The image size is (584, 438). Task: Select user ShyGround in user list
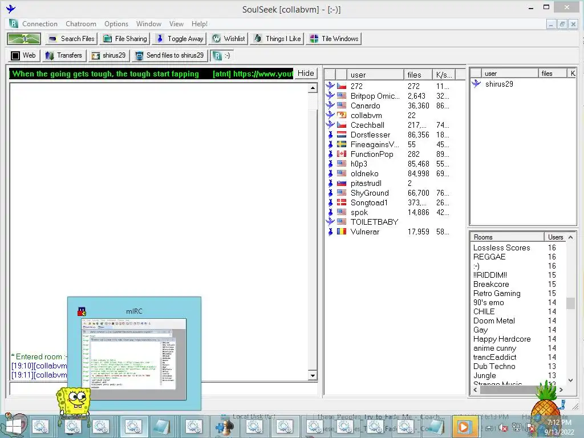click(370, 193)
